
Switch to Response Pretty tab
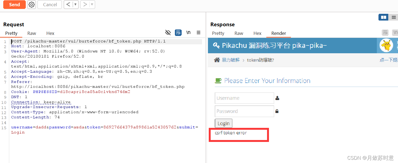[218, 33]
